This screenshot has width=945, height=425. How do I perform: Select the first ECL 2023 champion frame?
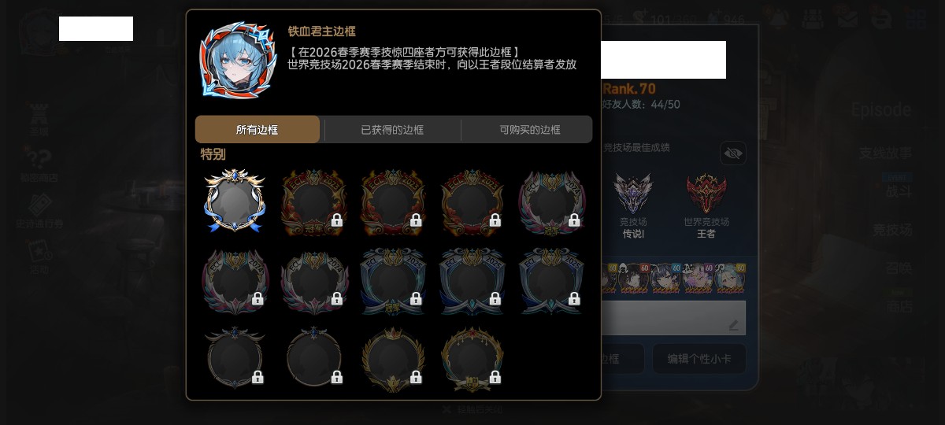point(314,201)
